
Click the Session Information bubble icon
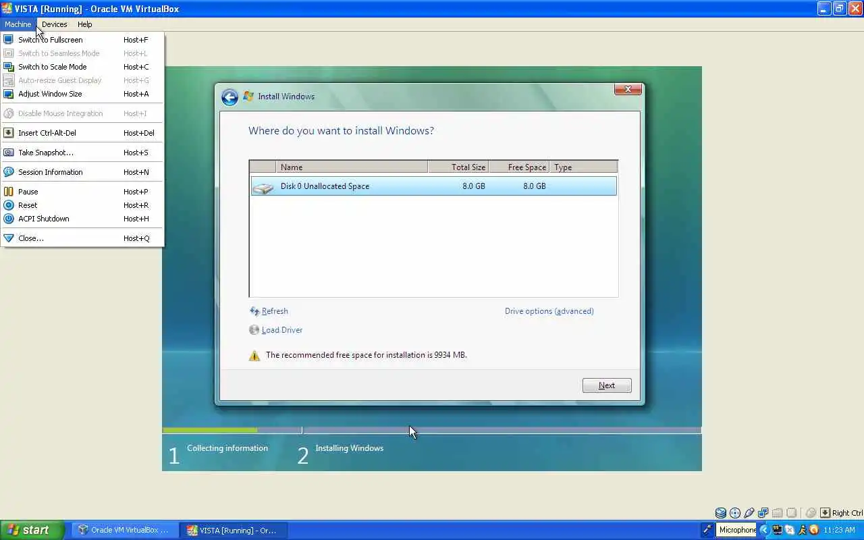pos(9,172)
